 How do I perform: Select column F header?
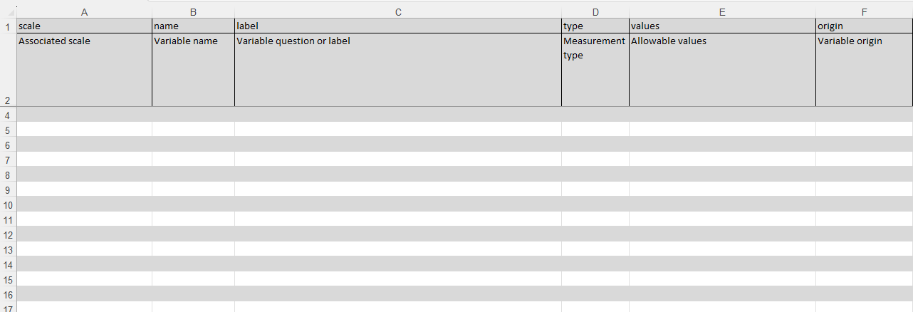coord(864,12)
